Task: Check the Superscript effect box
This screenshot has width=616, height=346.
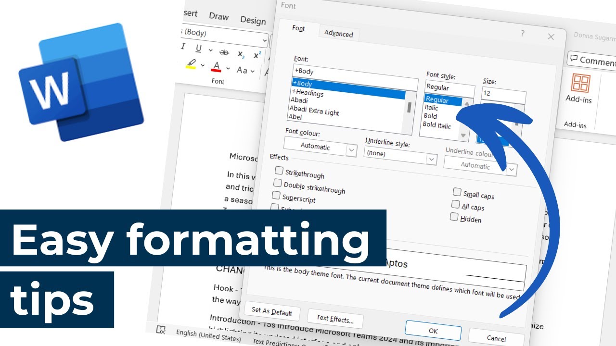Action: 276,195
